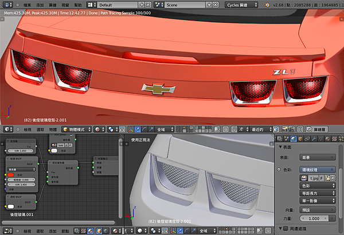
Task: Open Texture properties tab checker icon
Action: (334, 139)
